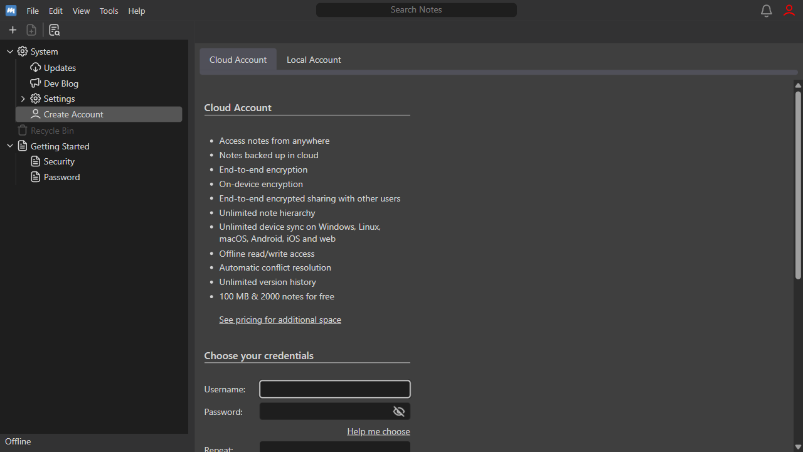Image resolution: width=803 pixels, height=452 pixels.
Task: Collapse the System tree node
Action: click(x=10, y=51)
